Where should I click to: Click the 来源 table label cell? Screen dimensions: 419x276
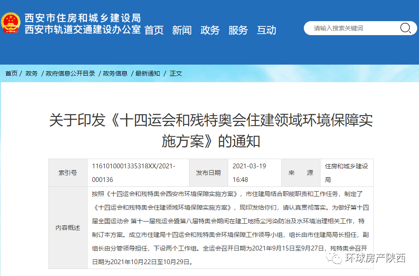[301, 173]
